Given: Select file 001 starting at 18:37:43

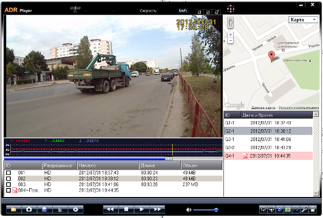Looking at the screenshot, I should (x=114, y=173).
